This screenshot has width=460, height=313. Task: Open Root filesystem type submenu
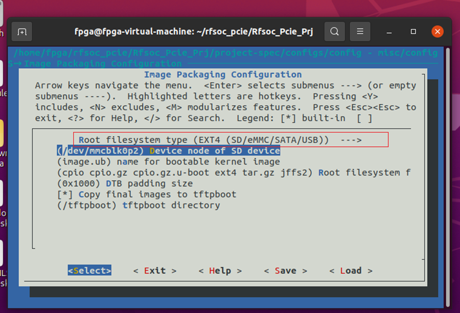click(220, 140)
